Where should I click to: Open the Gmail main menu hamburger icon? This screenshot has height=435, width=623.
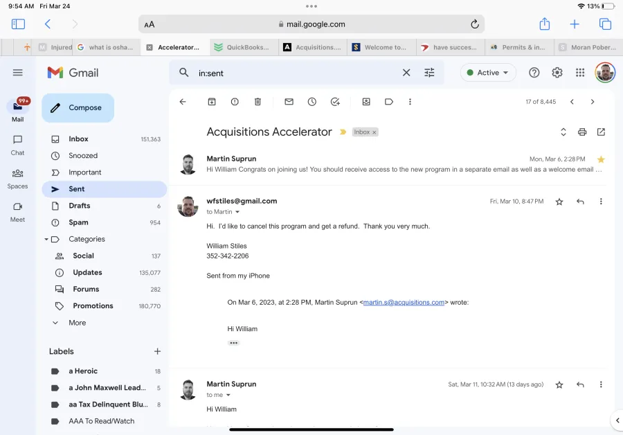(x=17, y=73)
